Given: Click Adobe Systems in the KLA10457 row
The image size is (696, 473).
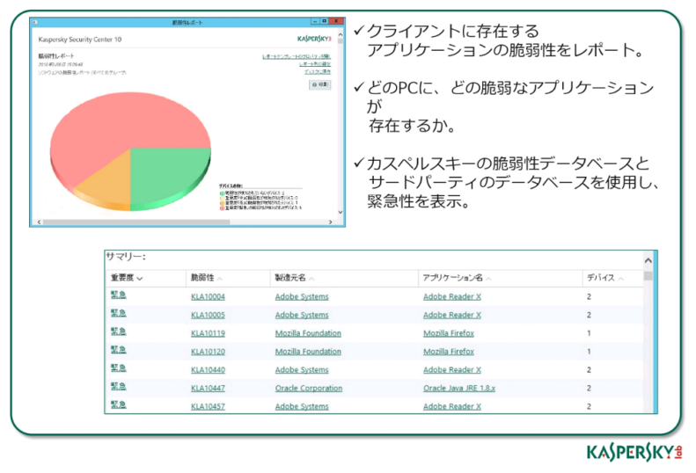Looking at the screenshot, I should click(x=302, y=406).
